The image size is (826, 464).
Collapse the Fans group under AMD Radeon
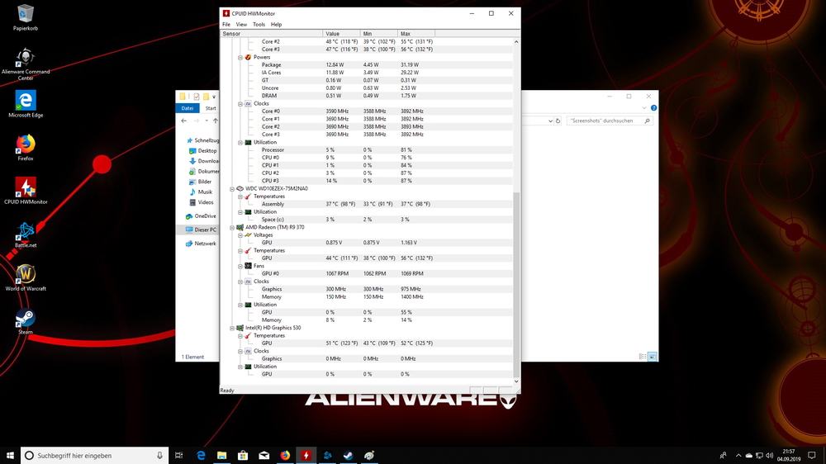coord(240,266)
